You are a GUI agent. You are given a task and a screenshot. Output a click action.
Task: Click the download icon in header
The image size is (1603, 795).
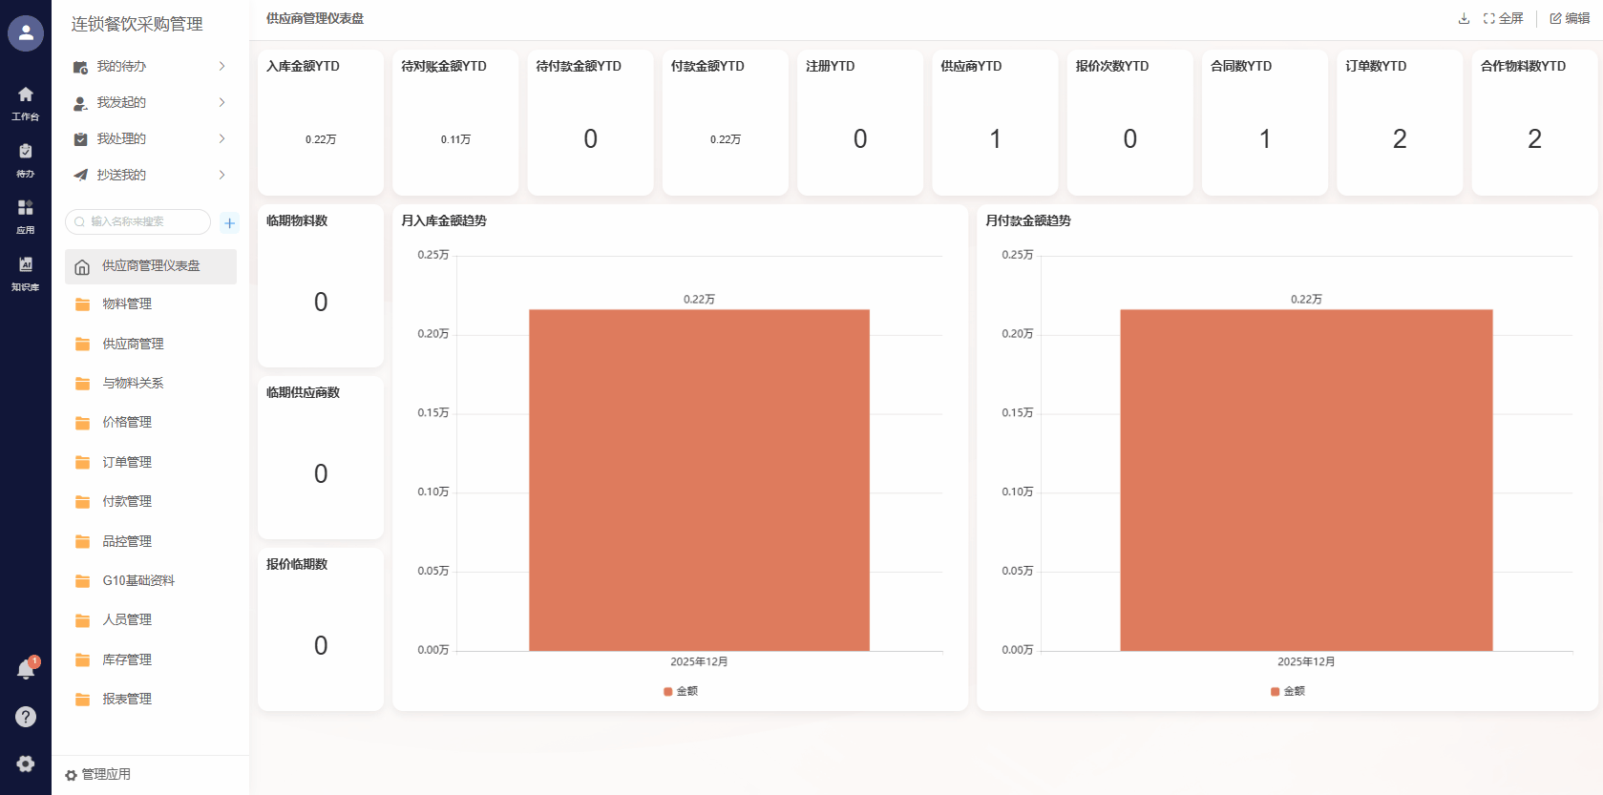click(x=1464, y=18)
